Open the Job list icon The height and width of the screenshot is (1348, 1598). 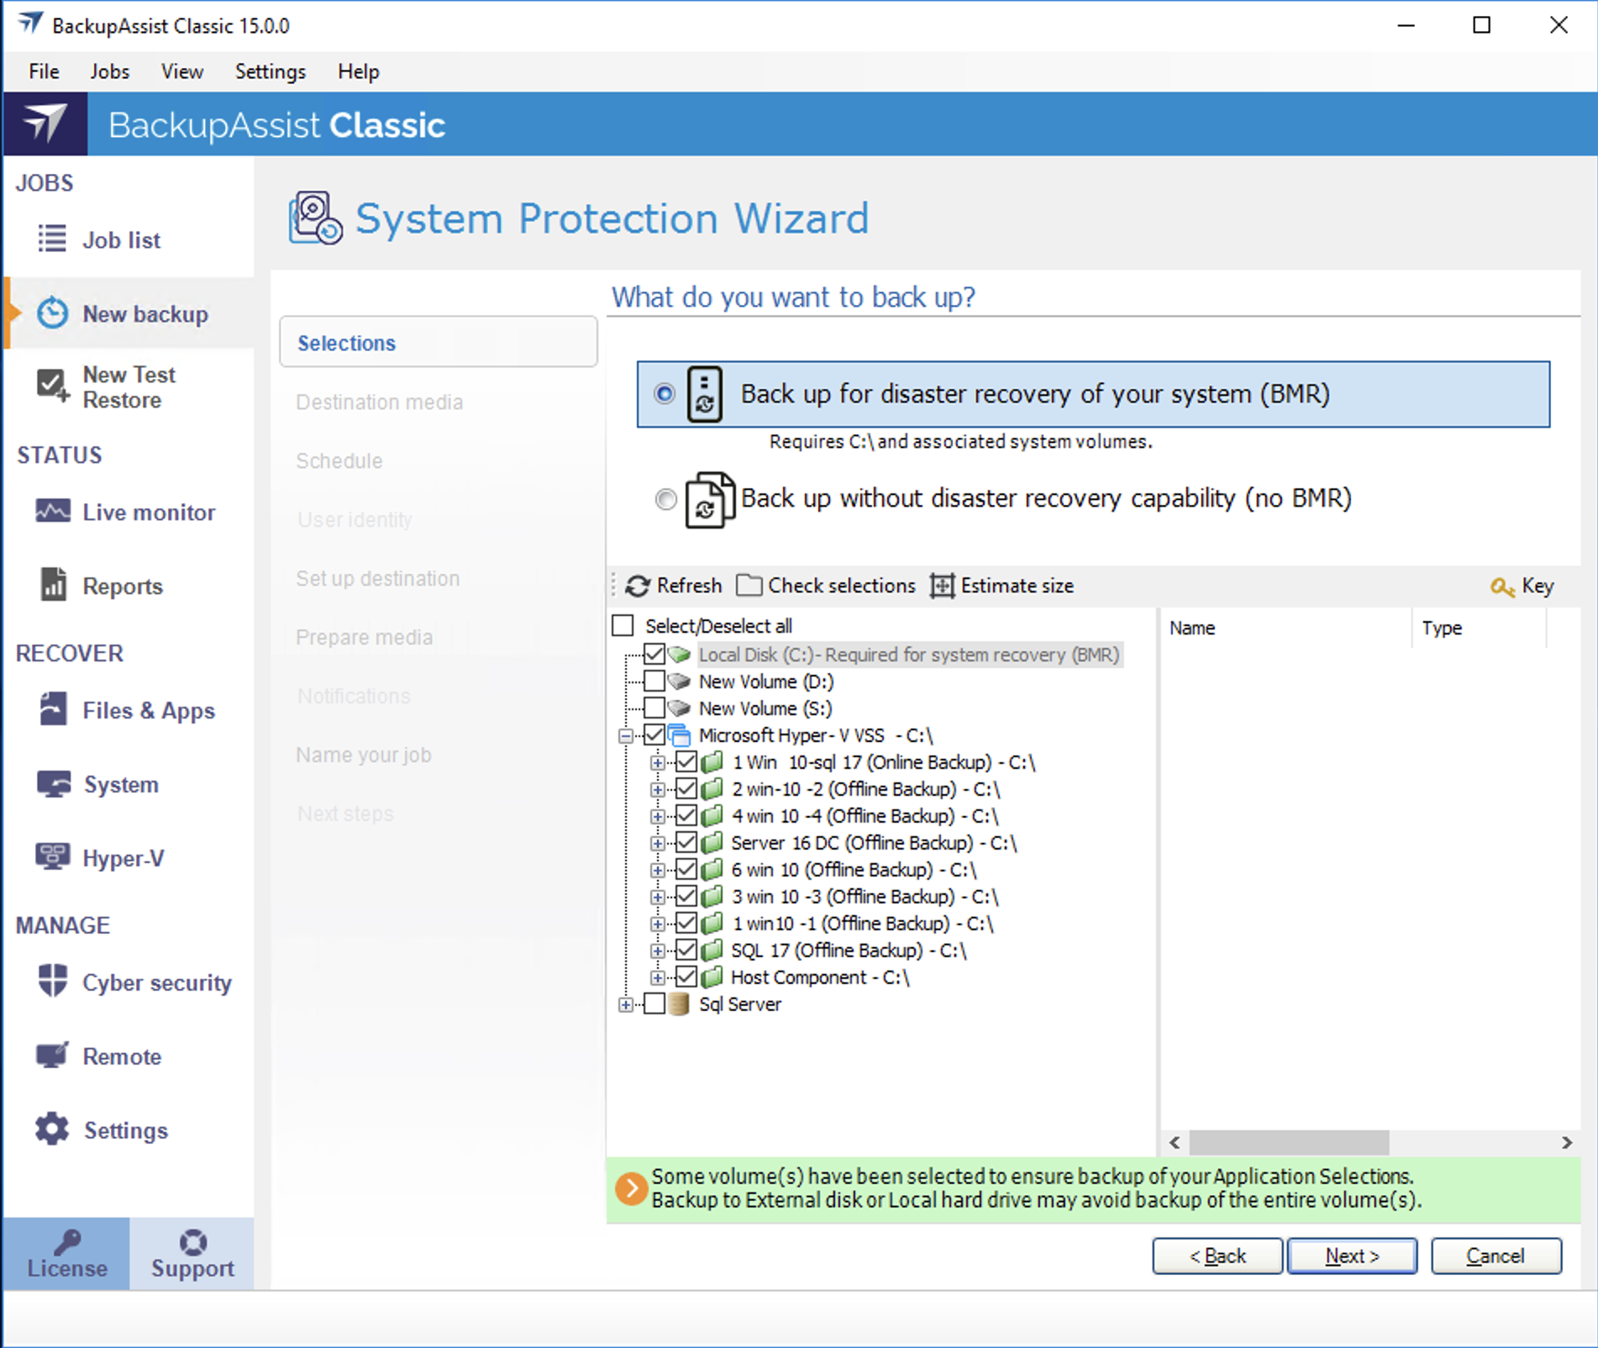(x=52, y=239)
